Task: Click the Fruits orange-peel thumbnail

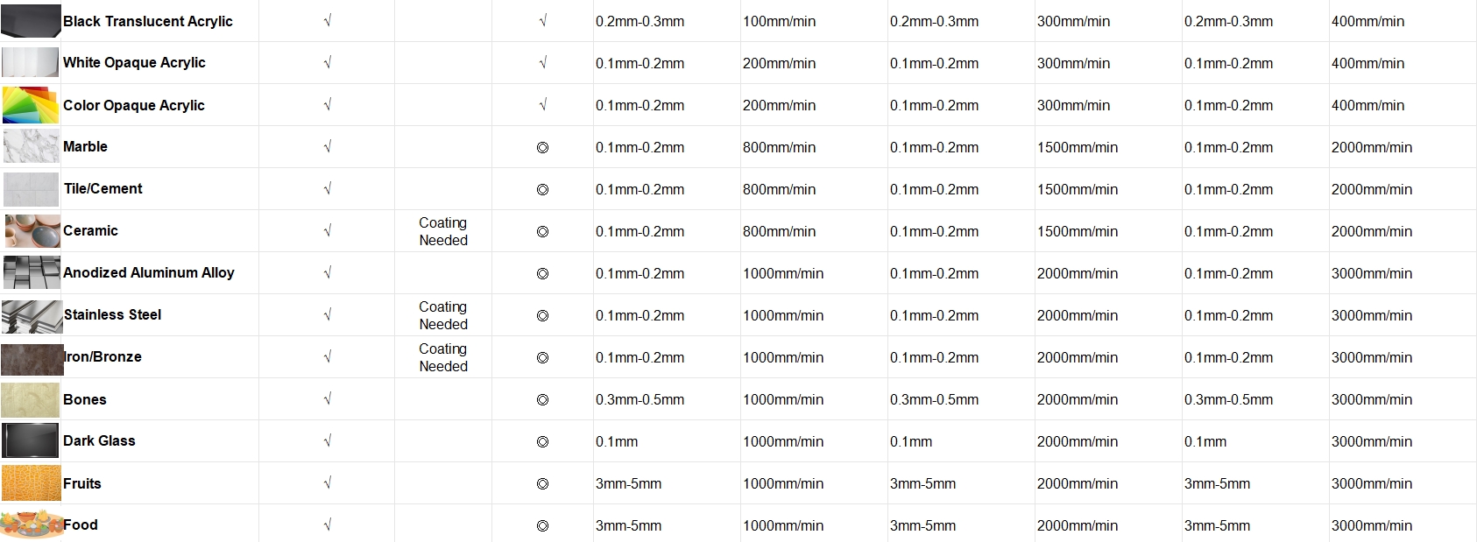Action: pos(32,483)
